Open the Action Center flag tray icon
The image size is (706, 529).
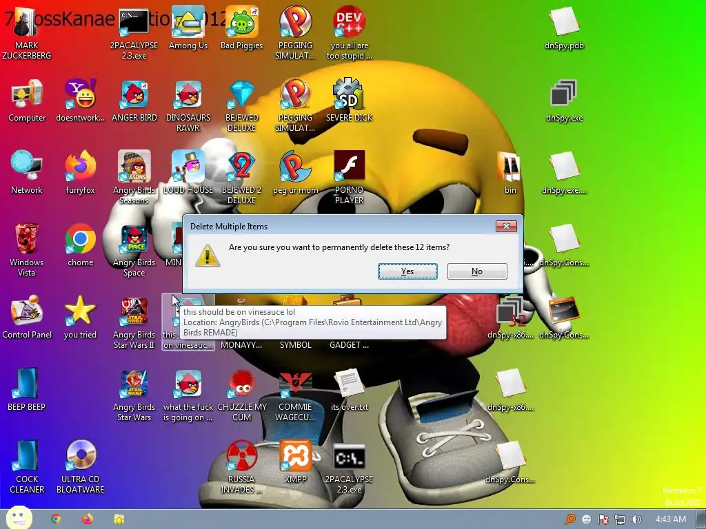[603, 519]
